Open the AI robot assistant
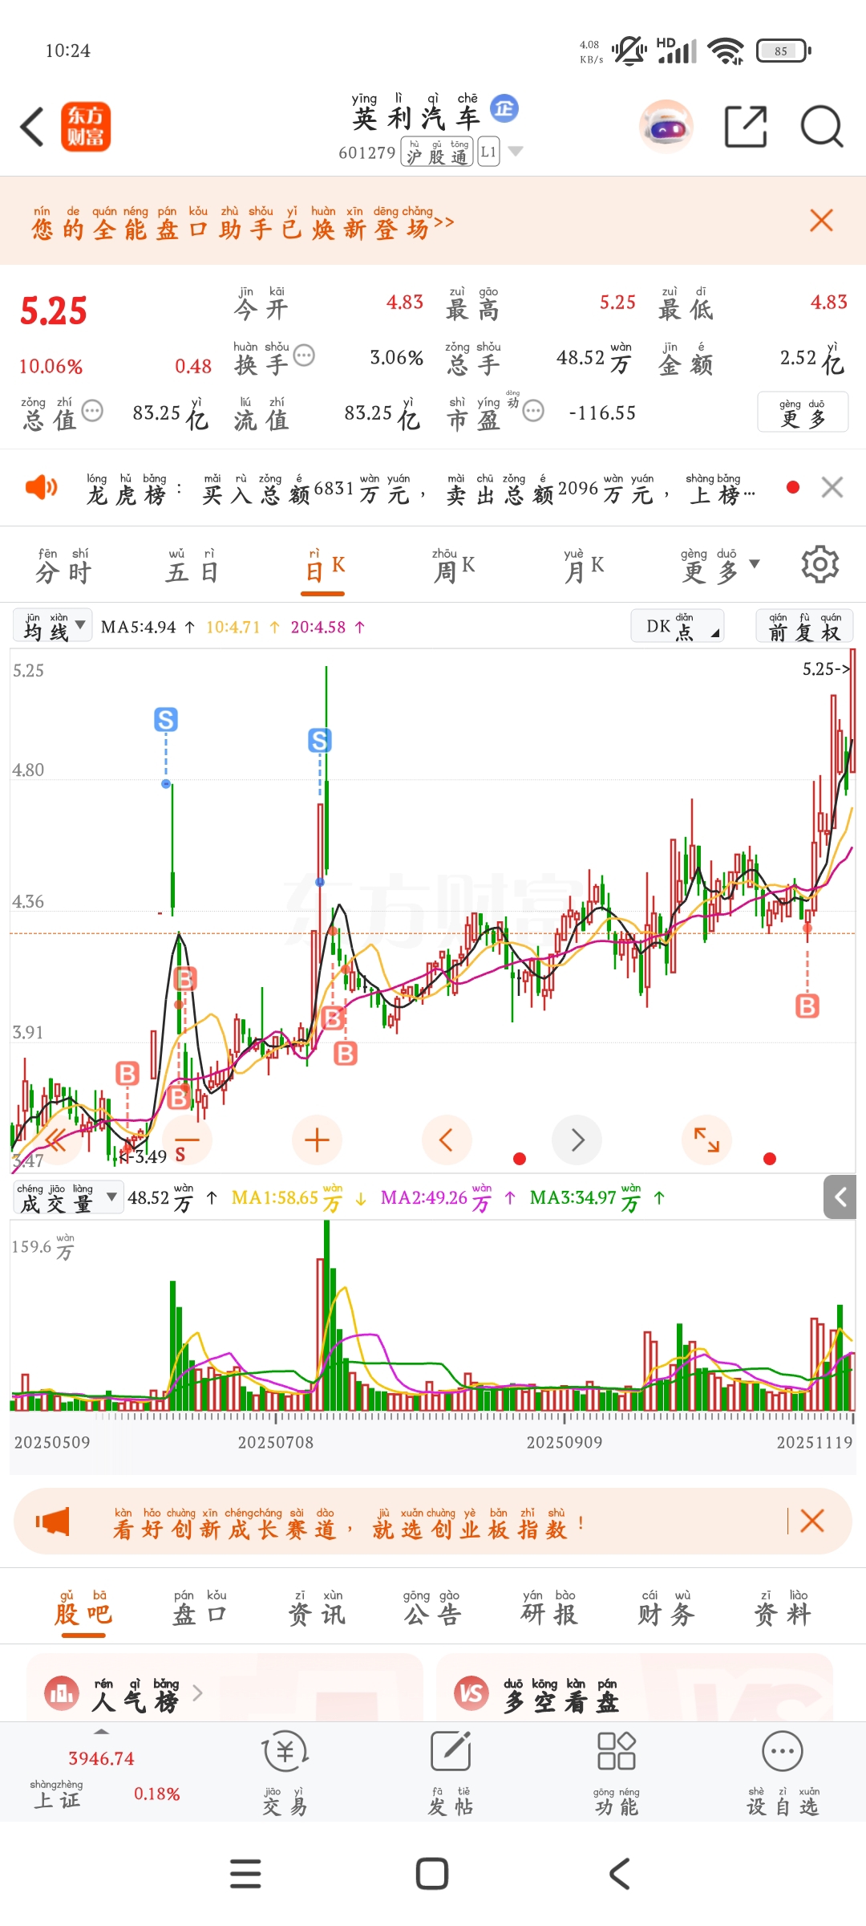 [666, 127]
